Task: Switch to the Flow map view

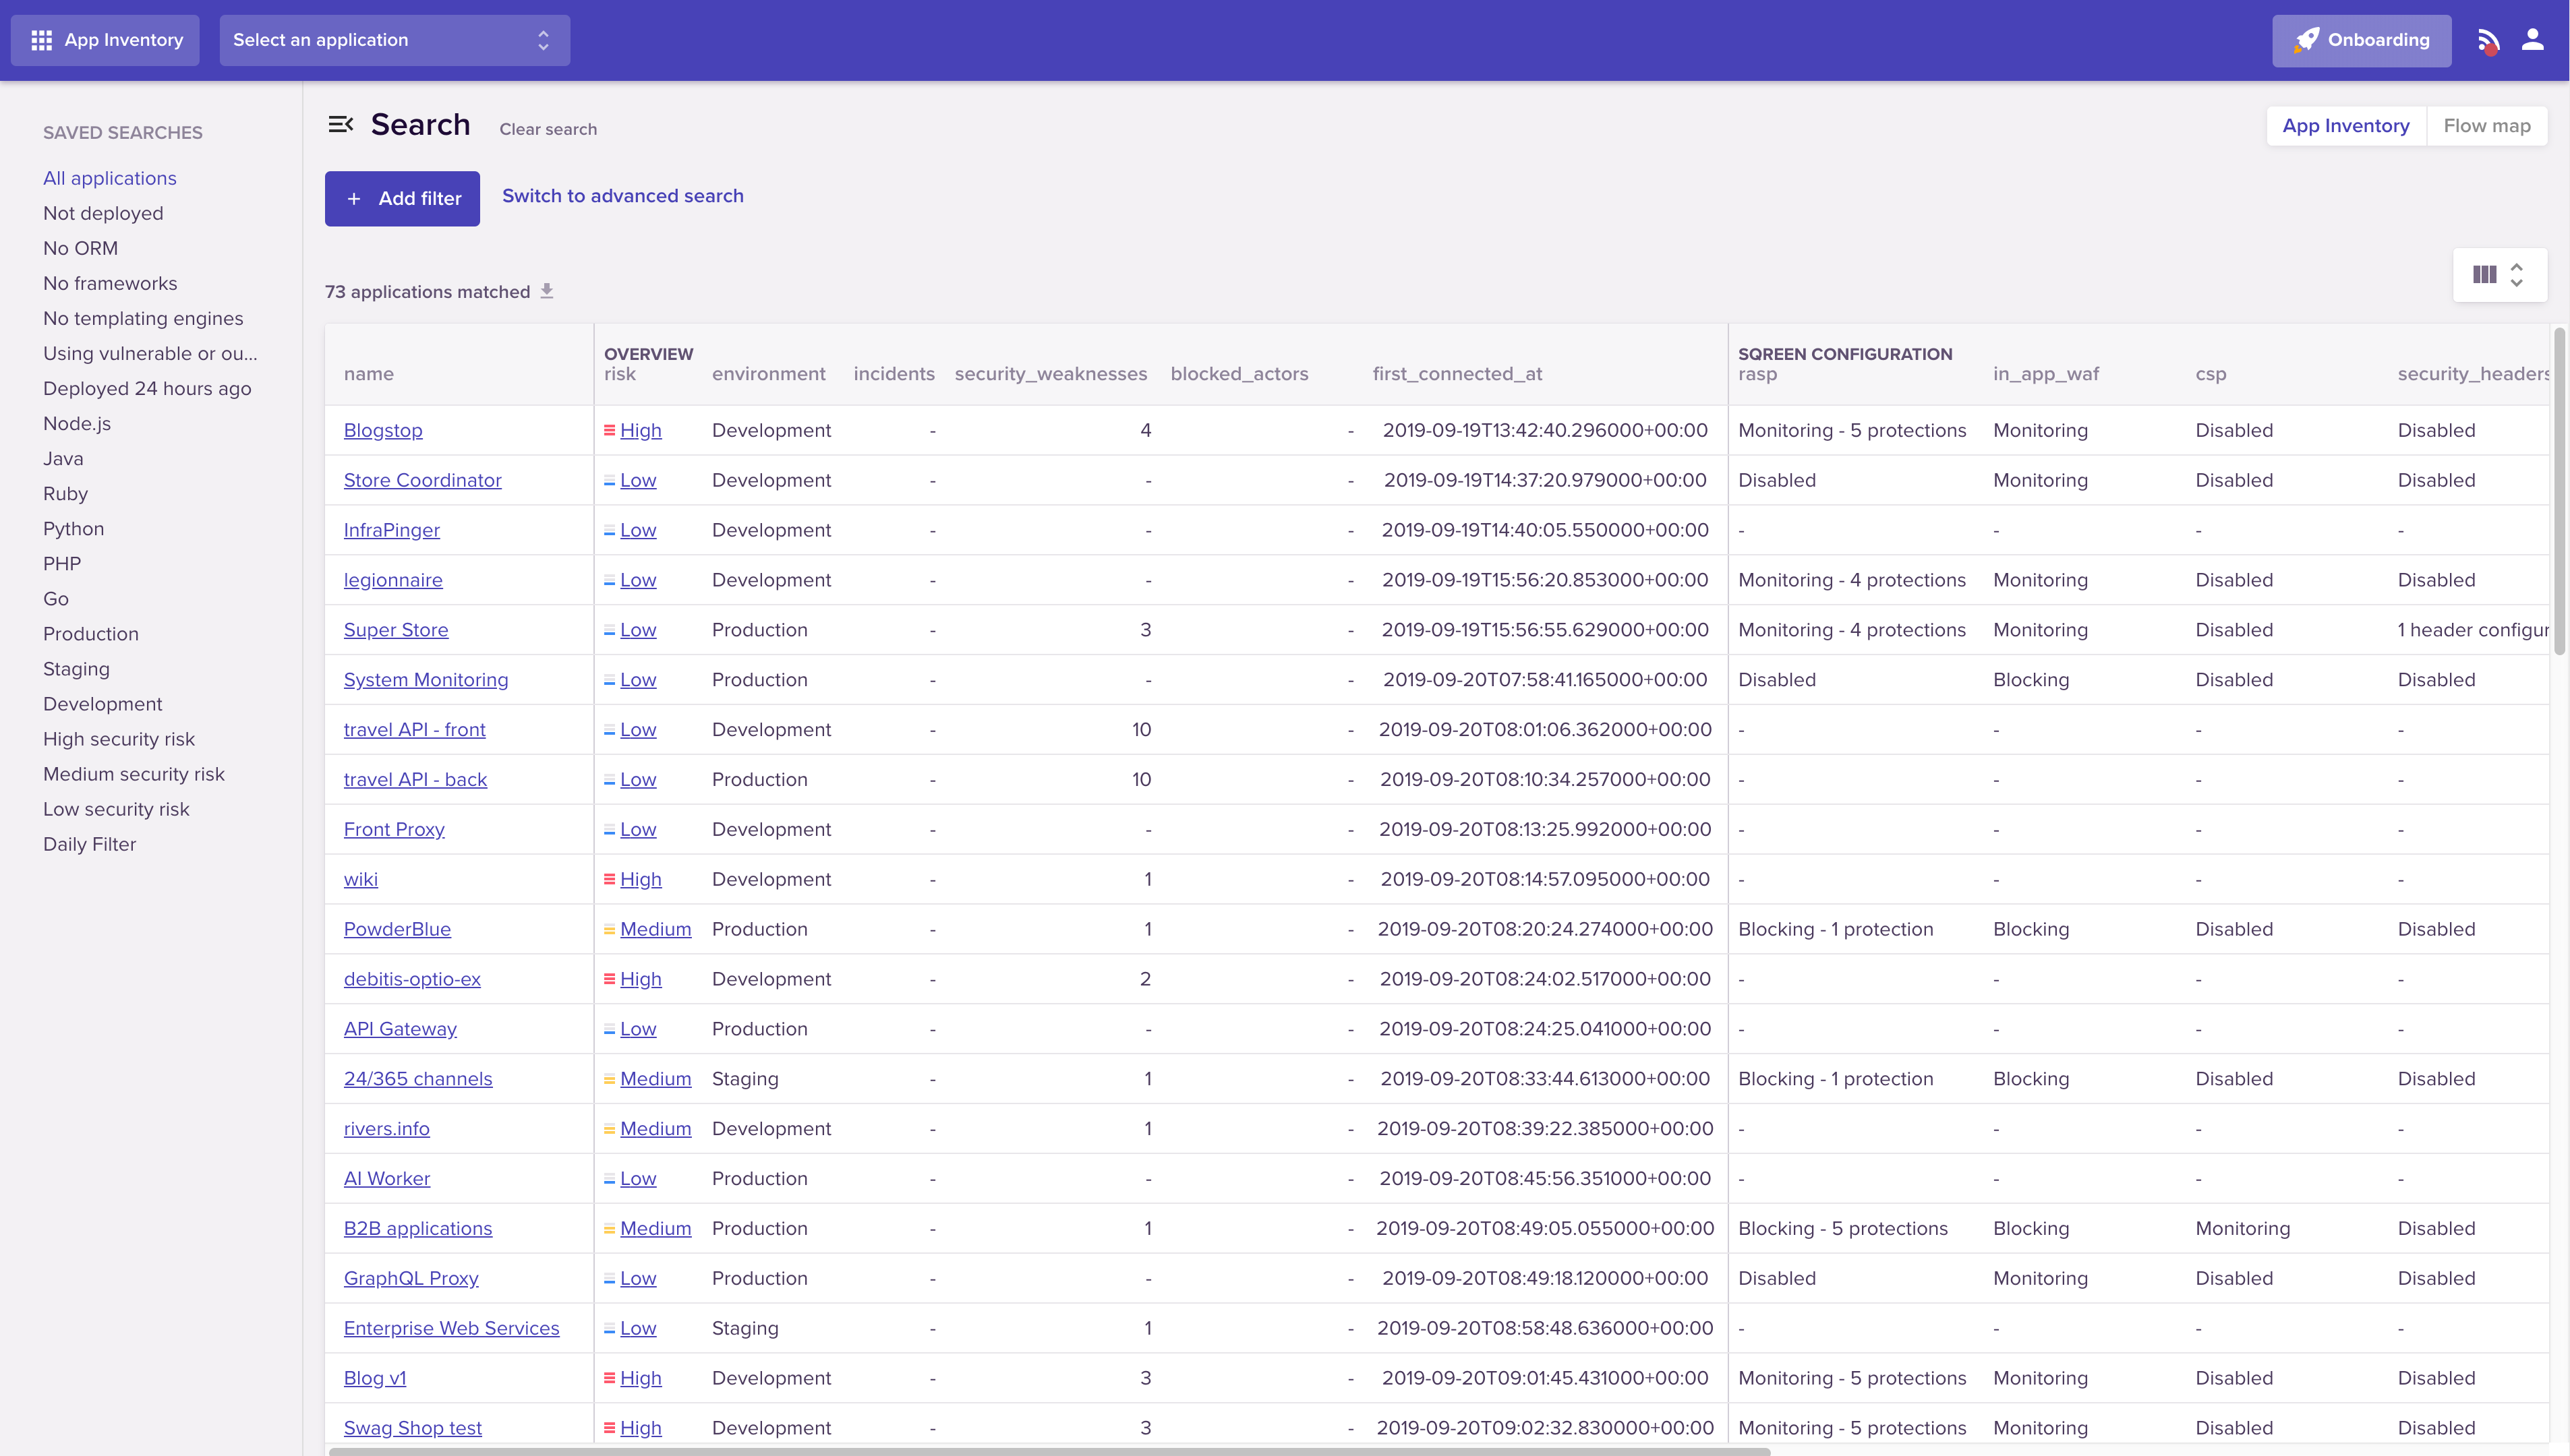Action: (x=2486, y=126)
